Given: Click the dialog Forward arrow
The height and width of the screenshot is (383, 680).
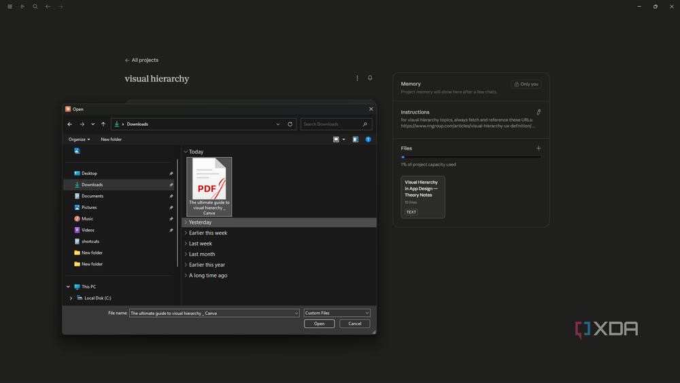Looking at the screenshot, I should [x=82, y=124].
